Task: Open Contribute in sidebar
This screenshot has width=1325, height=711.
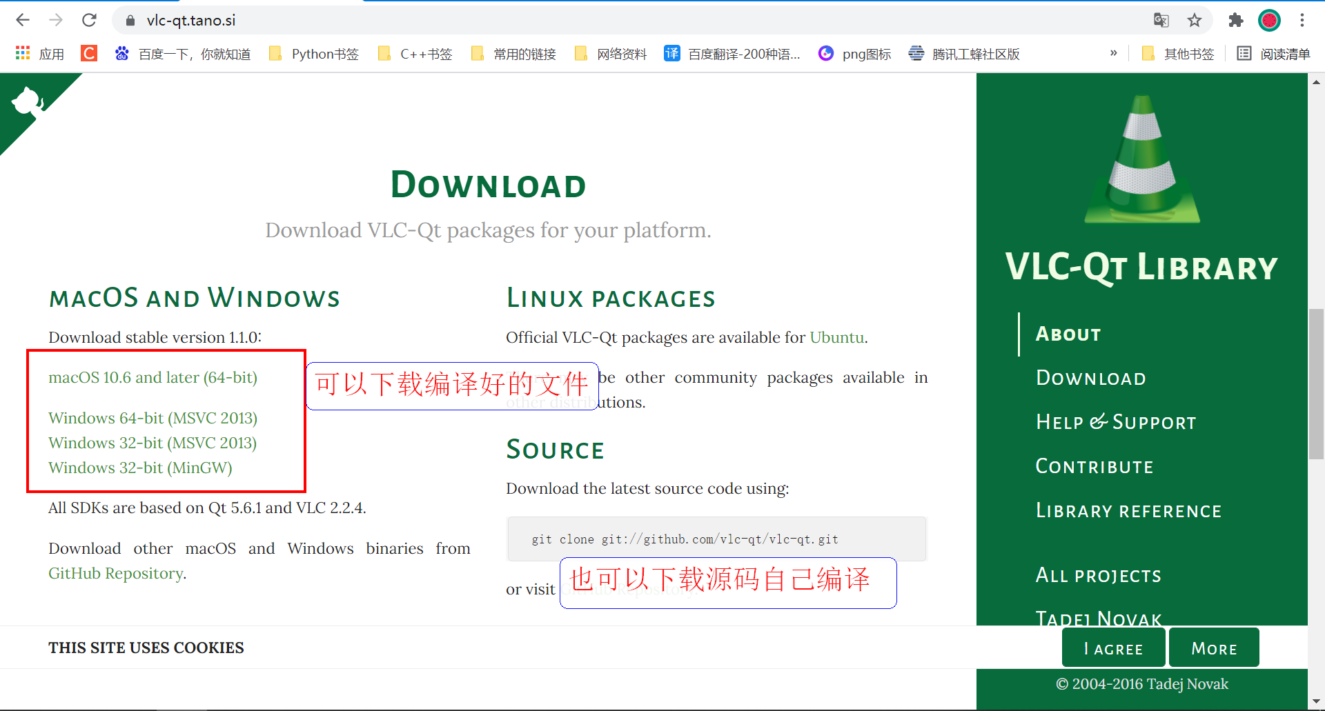Action: (1095, 466)
